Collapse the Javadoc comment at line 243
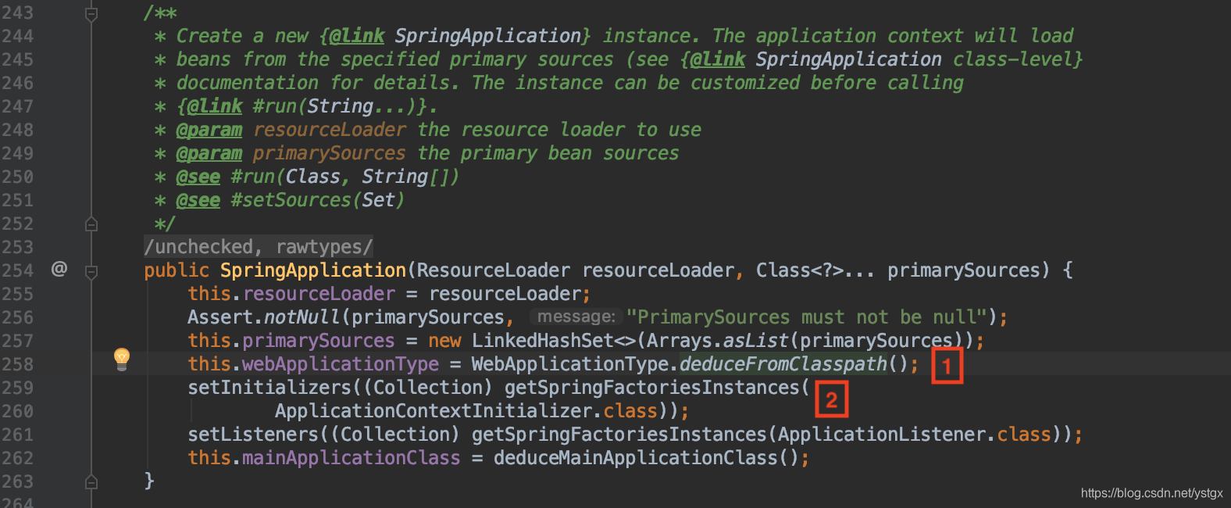The width and height of the screenshot is (1231, 508). 91,14
